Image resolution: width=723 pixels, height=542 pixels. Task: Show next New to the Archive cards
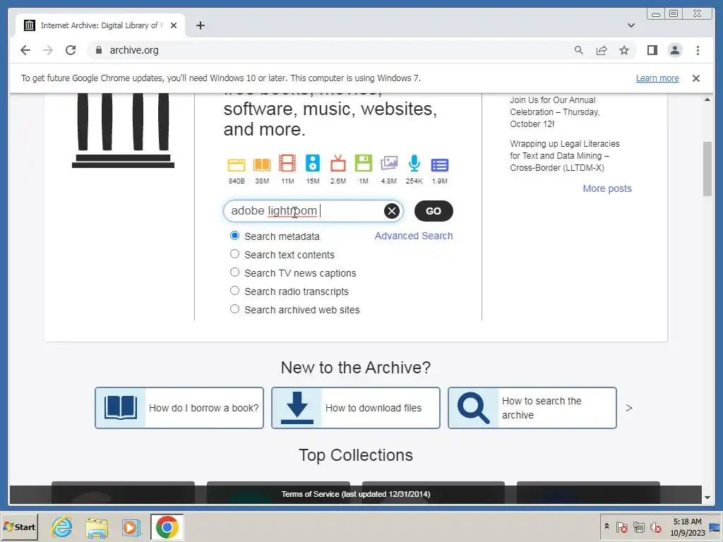tap(629, 408)
